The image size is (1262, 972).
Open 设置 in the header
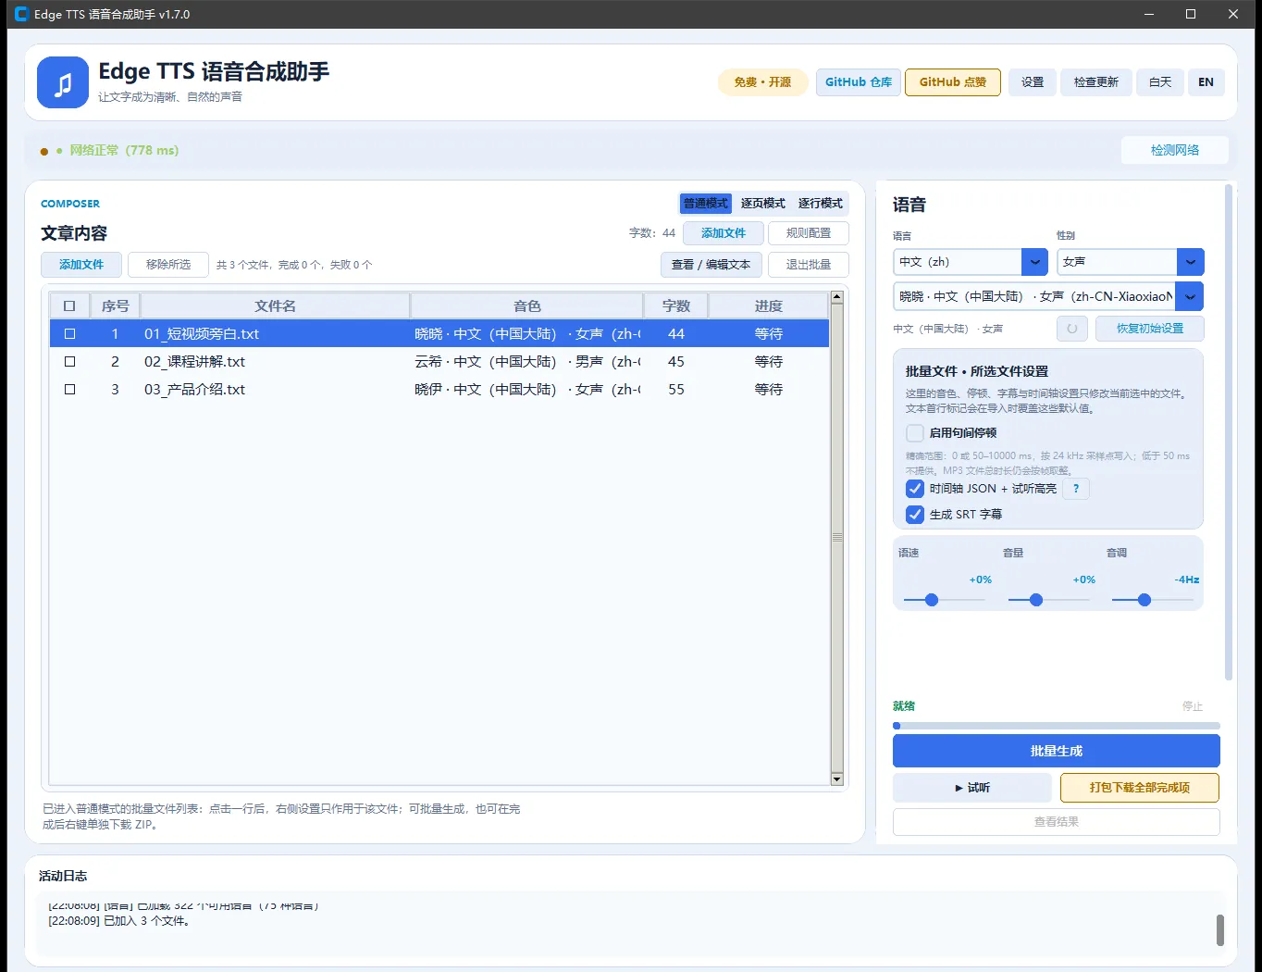point(1033,82)
